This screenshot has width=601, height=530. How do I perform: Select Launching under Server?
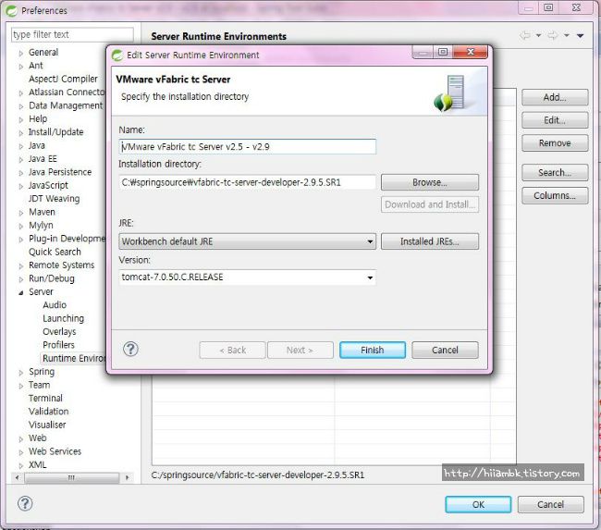[x=63, y=319]
